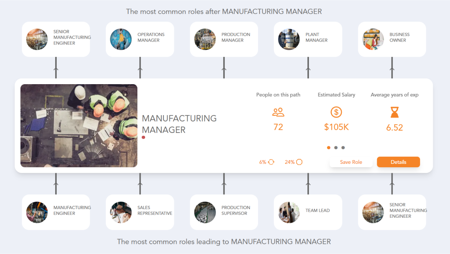Click the Manufacturing Manager workers photo
Viewport: 450px width, 254px height.
79,125
